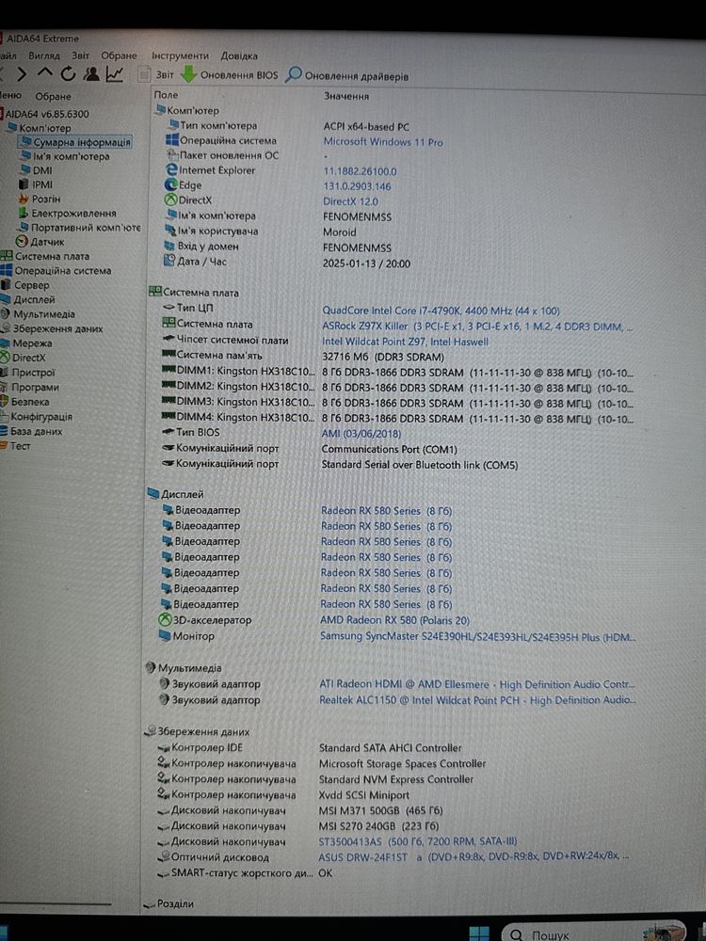The height and width of the screenshot is (941, 706).
Task: Open Пристрої in sidebar tree
Action: coord(27,373)
